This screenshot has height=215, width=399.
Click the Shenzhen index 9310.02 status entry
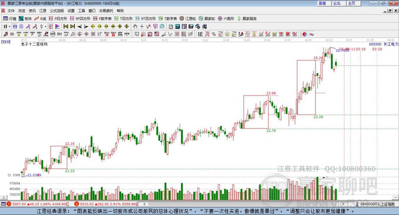(106, 204)
